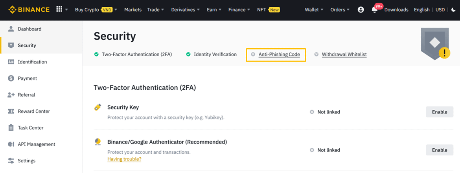
Task: Go to Dashboard in the sidebar
Action: point(29,29)
